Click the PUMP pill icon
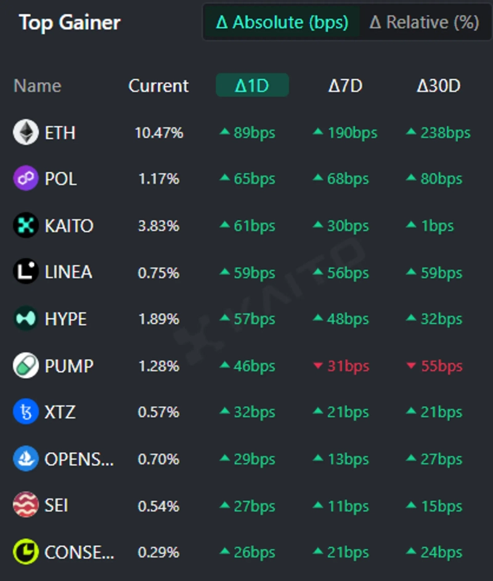This screenshot has width=493, height=581. pyautogui.click(x=26, y=366)
